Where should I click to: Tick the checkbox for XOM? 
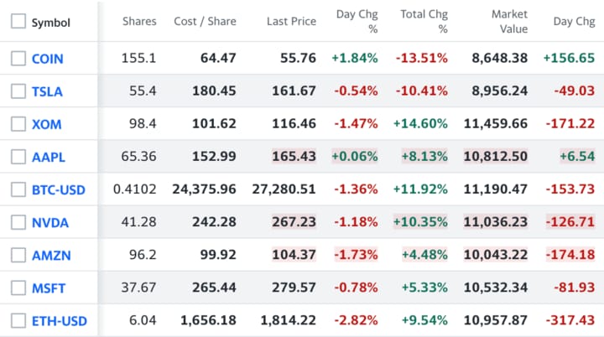(18, 124)
